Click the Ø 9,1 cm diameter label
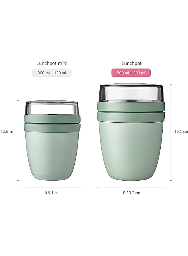Viewport: 188px width, 256px height. tap(52, 193)
